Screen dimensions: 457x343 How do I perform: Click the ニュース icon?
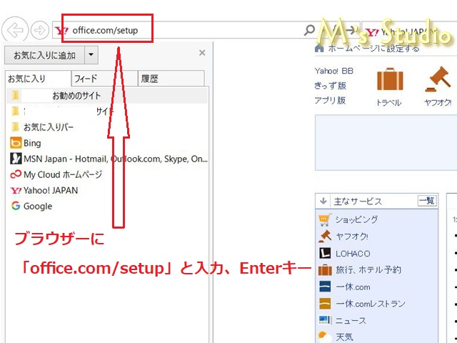point(325,320)
